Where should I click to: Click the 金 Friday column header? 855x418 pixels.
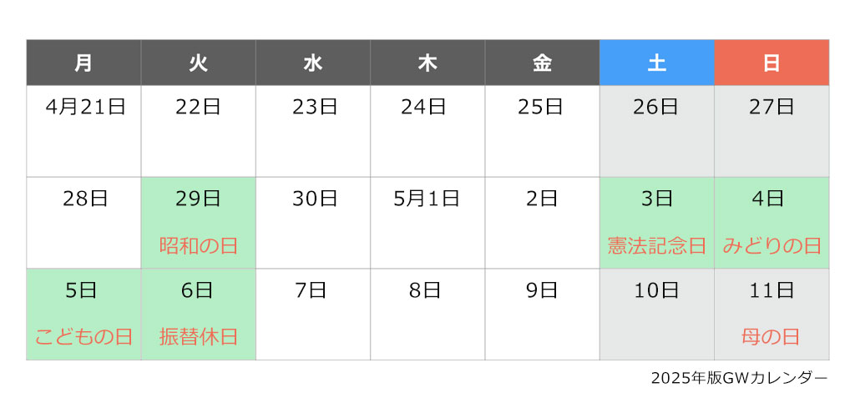(542, 63)
